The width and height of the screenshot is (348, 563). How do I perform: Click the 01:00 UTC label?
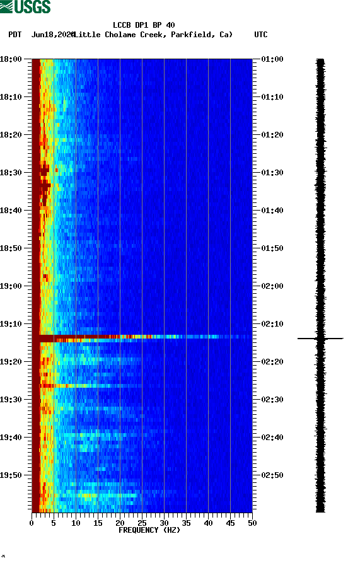pos(272,59)
